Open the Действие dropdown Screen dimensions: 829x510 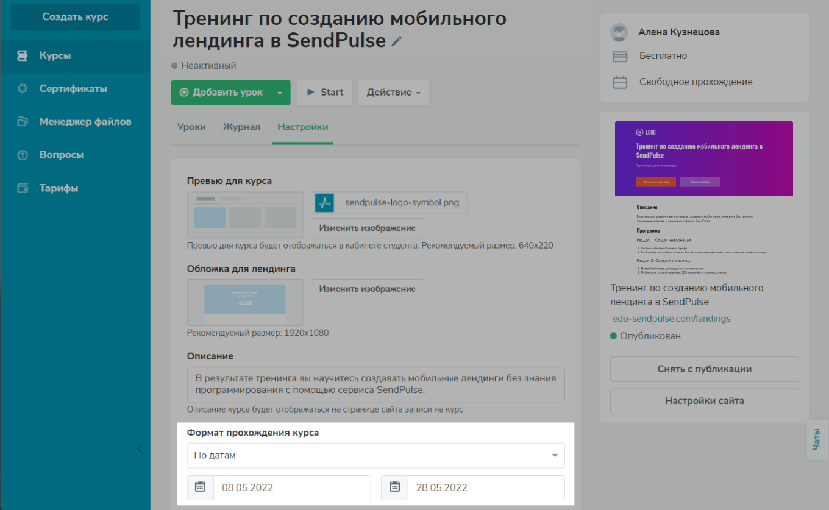394,93
